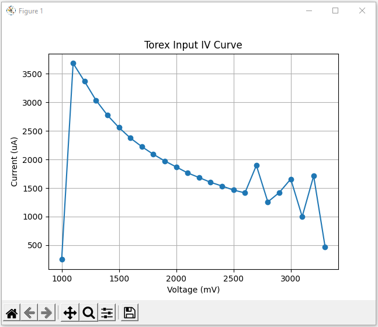
Task: Maximize the Figure 1 window
Action: [x=335, y=11]
